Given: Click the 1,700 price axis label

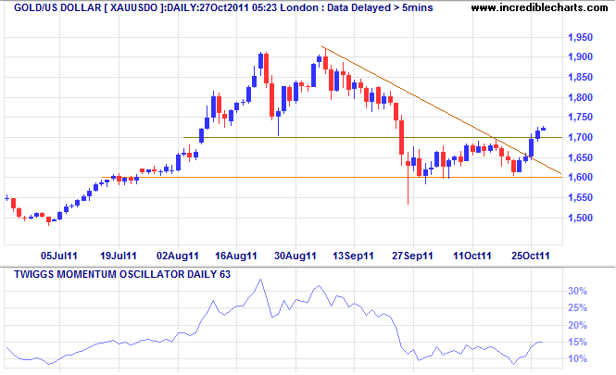Looking at the screenshot, I should click(x=580, y=137).
